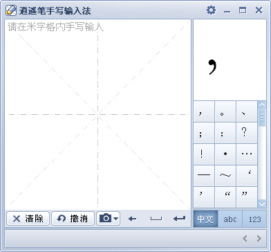Viewport: 271px width, 252px height.
Task: Choose the exclamation mark symbol
Action: click(204, 154)
